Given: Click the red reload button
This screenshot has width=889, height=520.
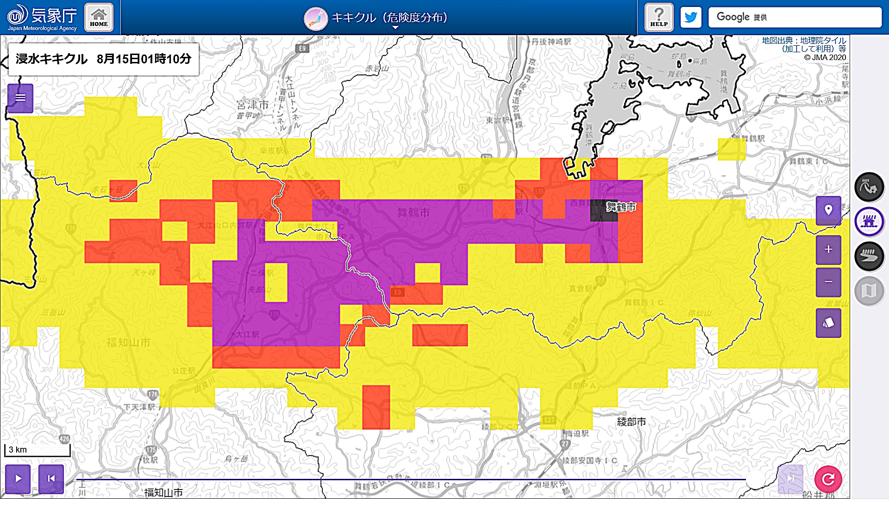Looking at the screenshot, I should pos(828,479).
